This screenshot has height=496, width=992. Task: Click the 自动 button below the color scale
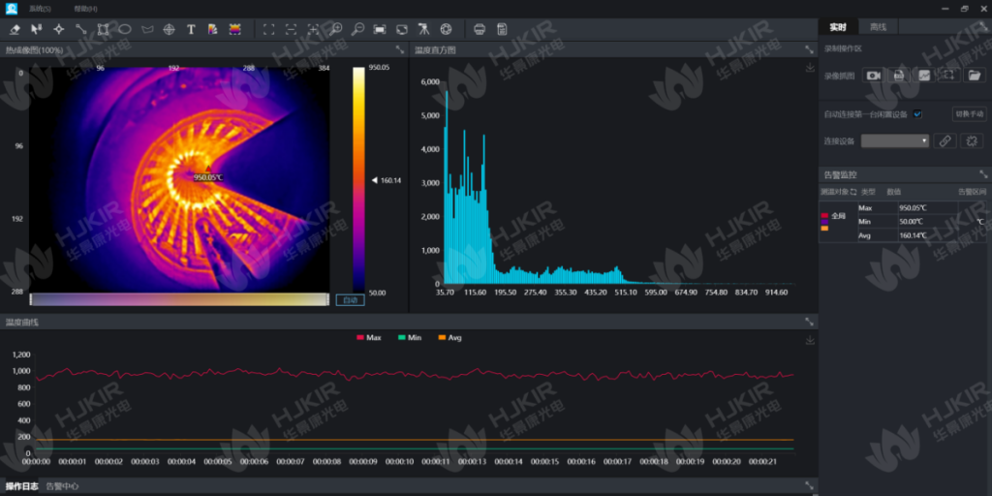(x=350, y=299)
